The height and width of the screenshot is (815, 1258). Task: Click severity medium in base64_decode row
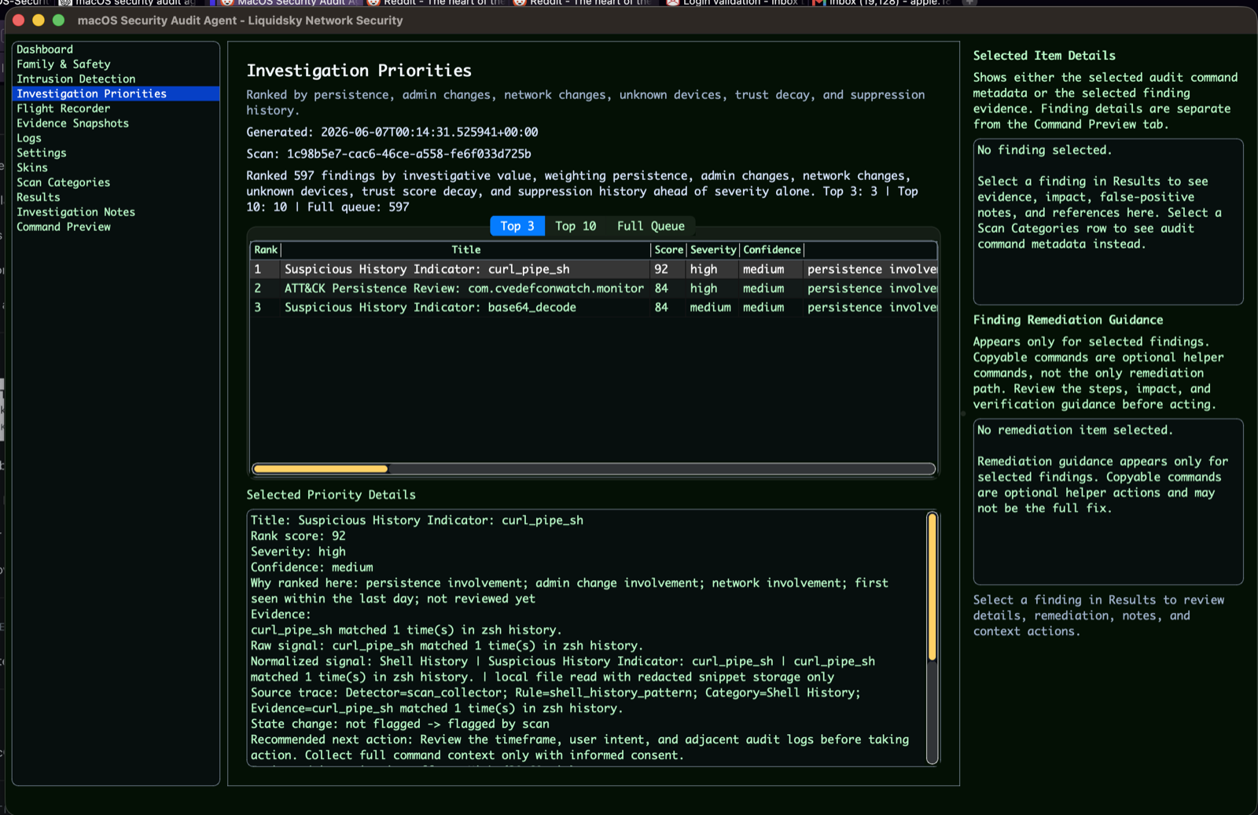click(x=710, y=307)
